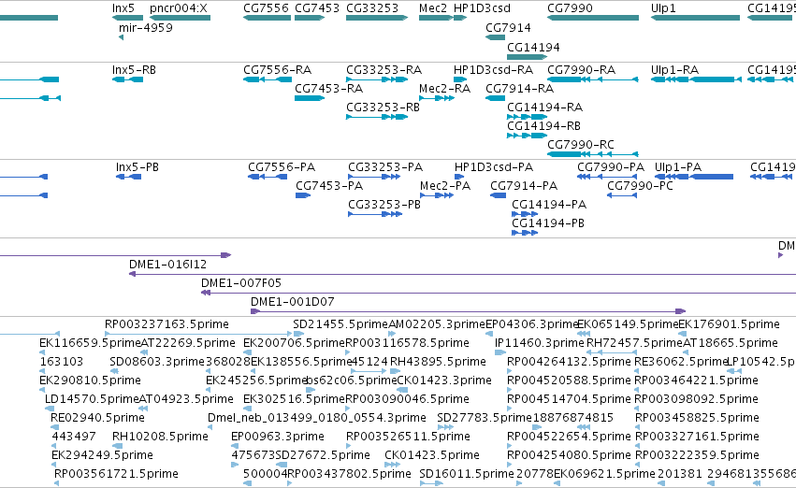The height and width of the screenshot is (488, 796).
Task: Click the EK116659.5prime EST
Action: click(42, 352)
